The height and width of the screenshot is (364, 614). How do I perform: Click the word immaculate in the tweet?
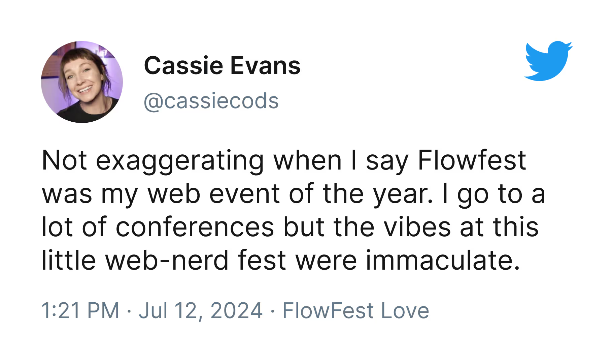pyautogui.click(x=443, y=261)
